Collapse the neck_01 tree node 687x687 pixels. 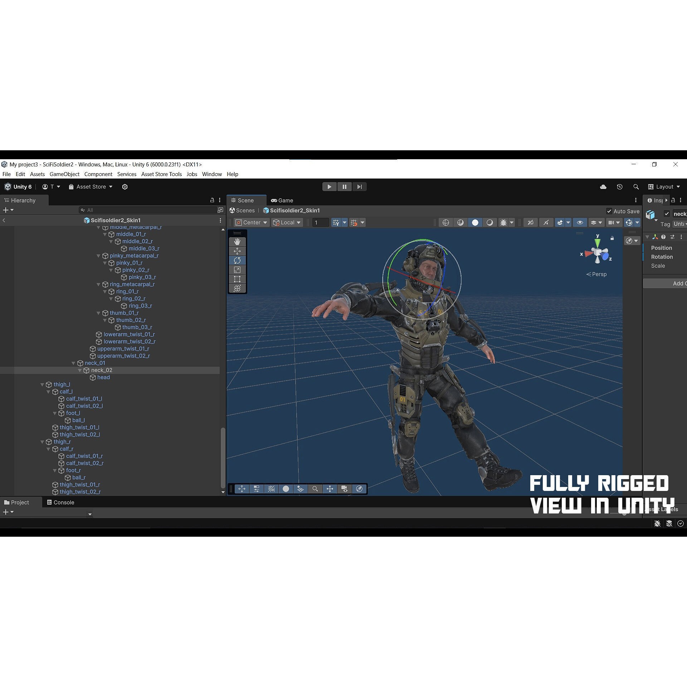point(73,363)
